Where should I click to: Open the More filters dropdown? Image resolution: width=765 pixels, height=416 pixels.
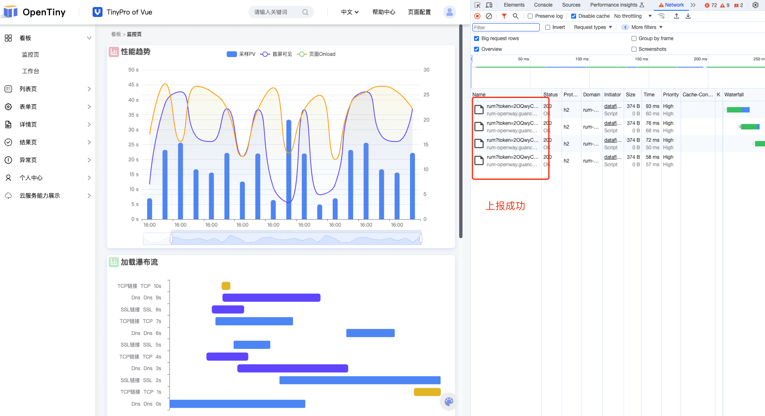pos(642,27)
